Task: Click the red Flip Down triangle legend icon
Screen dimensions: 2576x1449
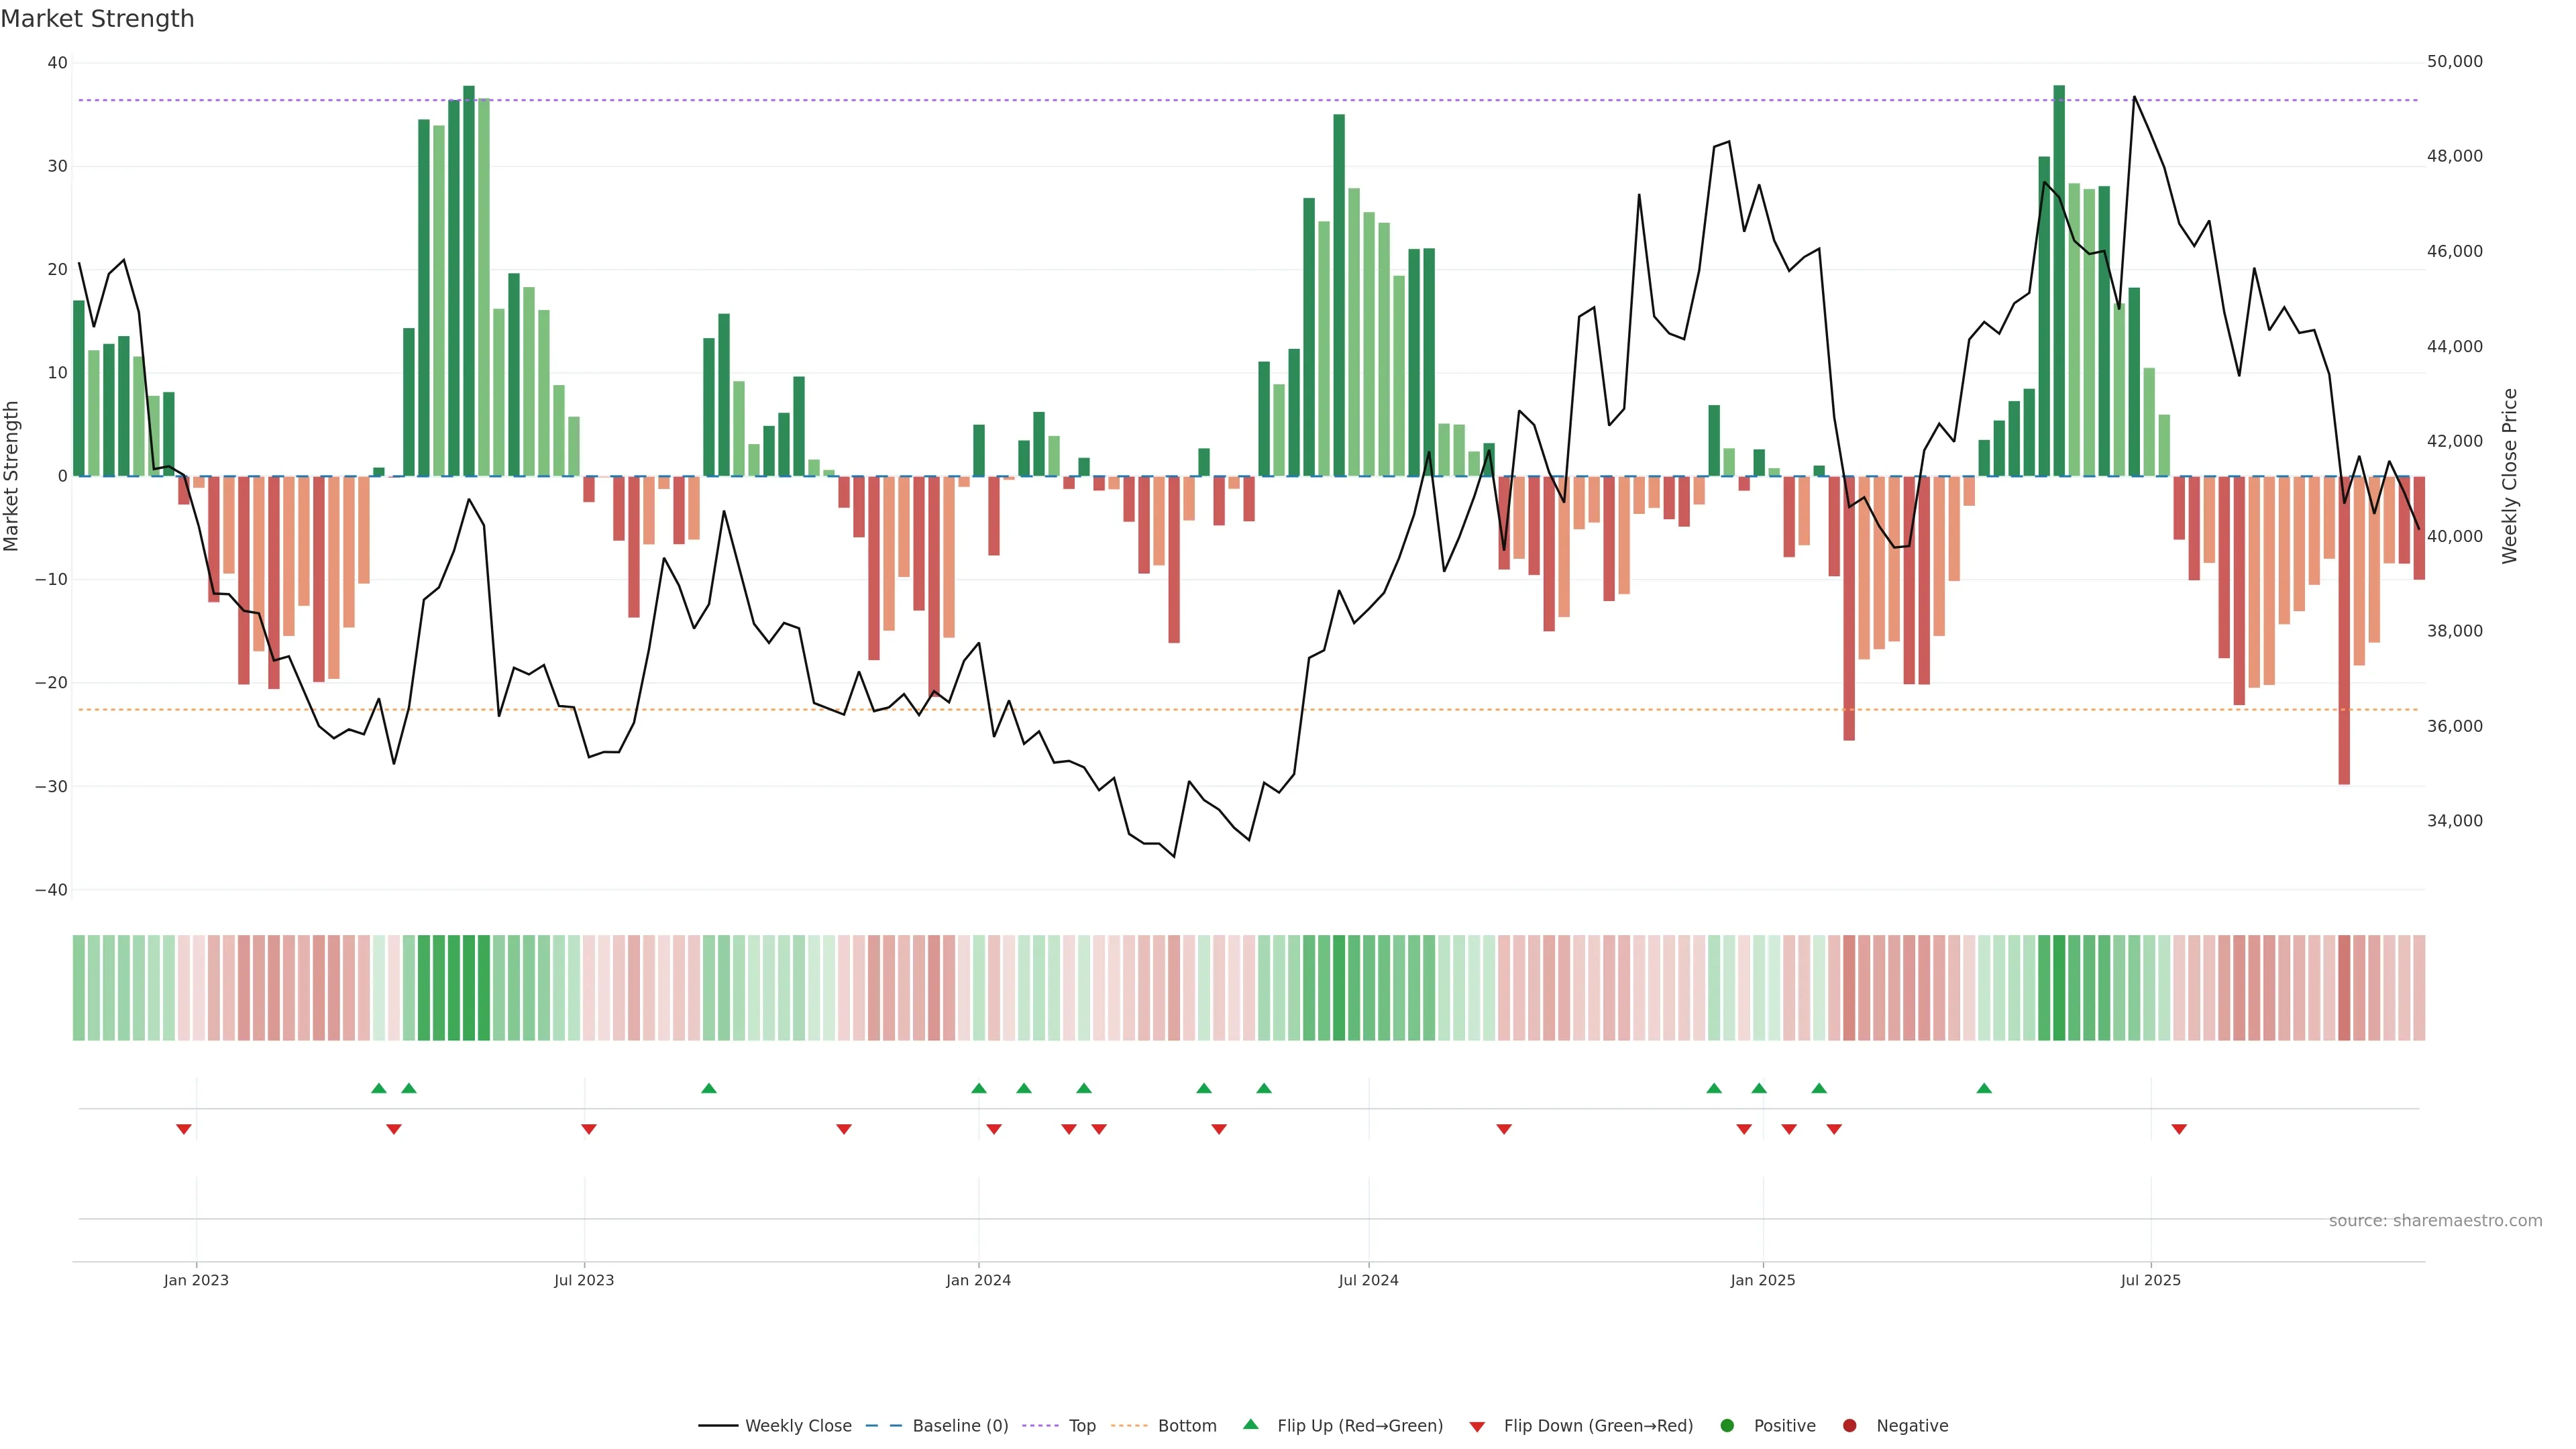Action: click(x=1477, y=1427)
